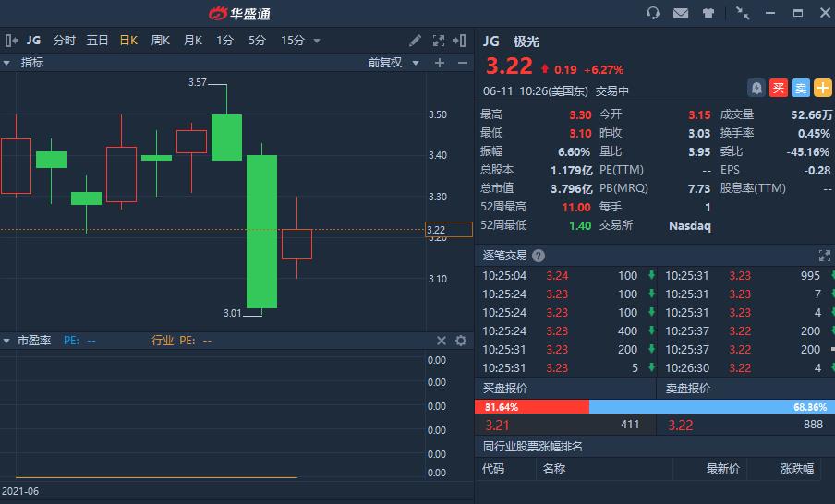
Task: Click the 2021-06 date label
Action: pyautogui.click(x=20, y=491)
